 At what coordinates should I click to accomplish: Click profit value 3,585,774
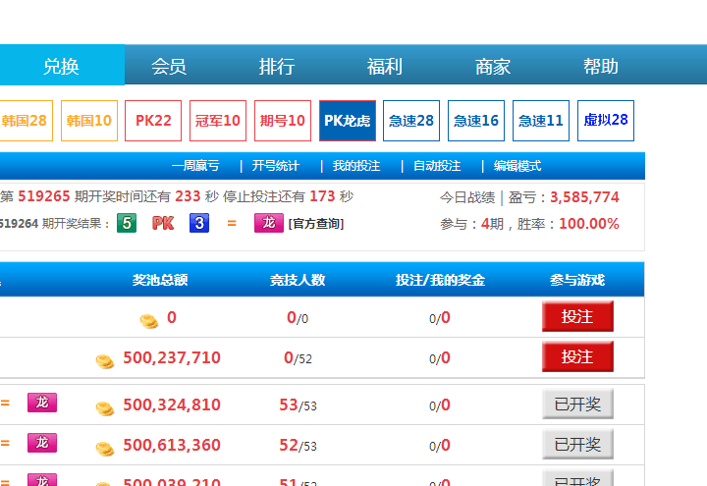(x=584, y=197)
